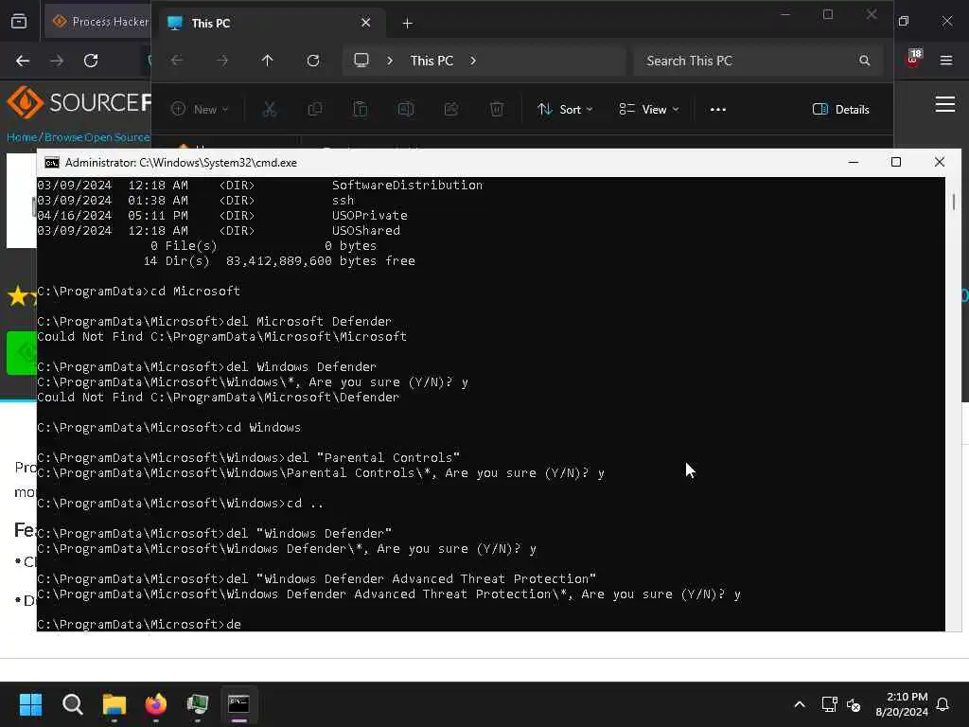Screen dimensions: 969x727
Task: Open Firefox from taskbar
Action: click(x=156, y=704)
